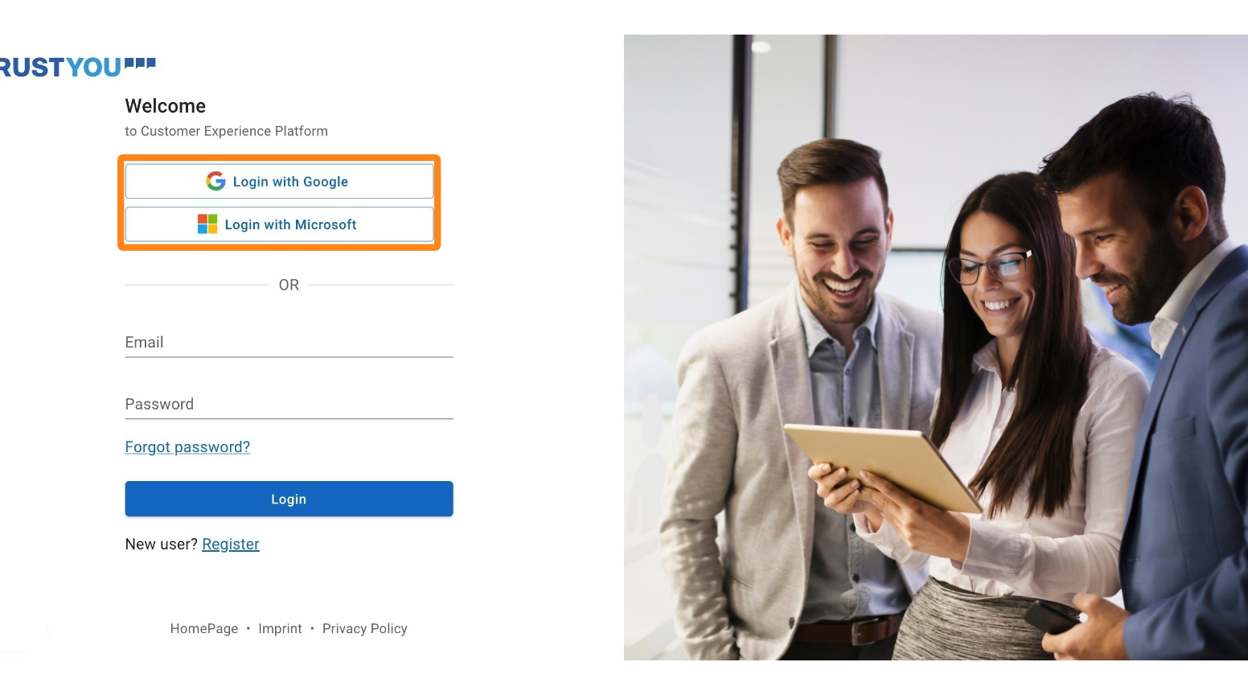The height and width of the screenshot is (695, 1248).
Task: Click the Welcome heading
Action: point(166,106)
